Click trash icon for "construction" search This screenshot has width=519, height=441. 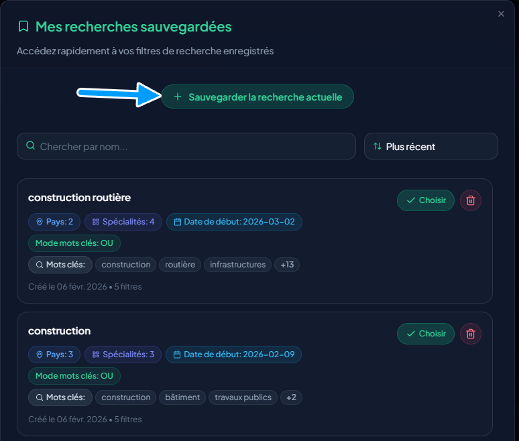click(x=471, y=334)
